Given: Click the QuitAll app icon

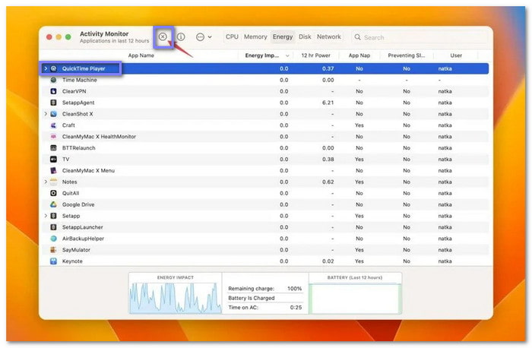Looking at the screenshot, I should tap(54, 193).
